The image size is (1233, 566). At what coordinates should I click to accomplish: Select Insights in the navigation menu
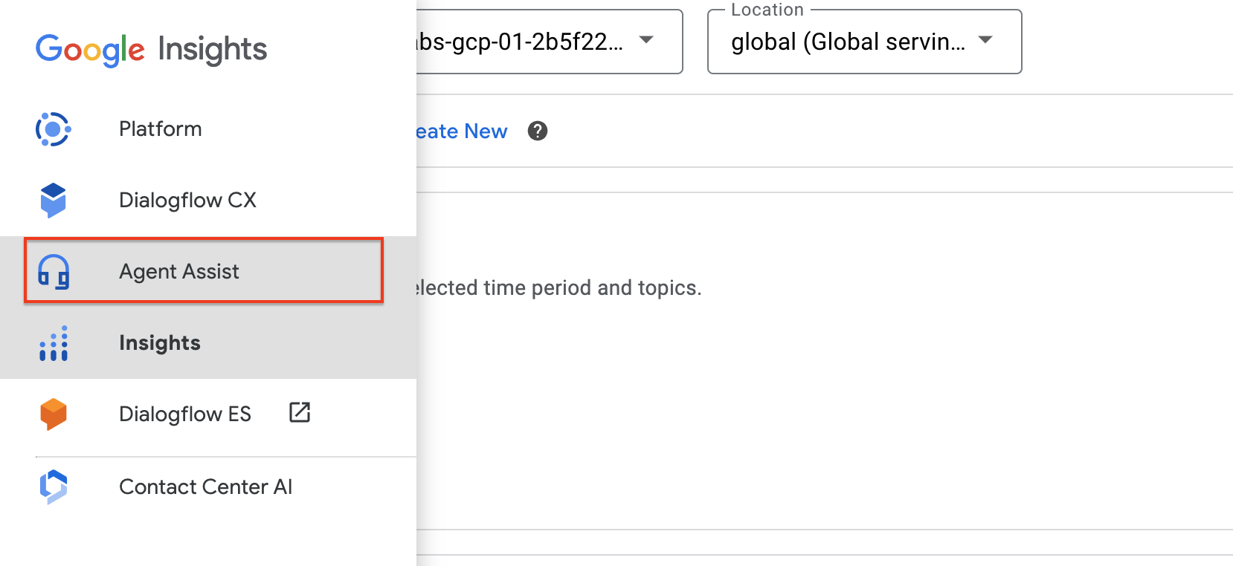[x=160, y=343]
